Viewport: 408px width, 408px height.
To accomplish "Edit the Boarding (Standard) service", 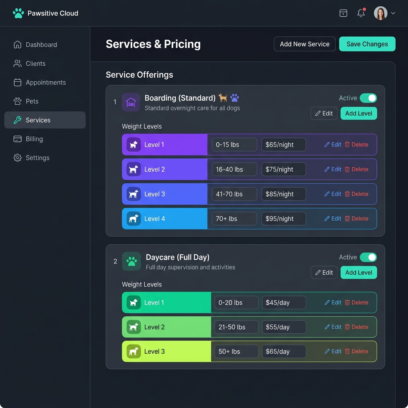I will point(324,114).
